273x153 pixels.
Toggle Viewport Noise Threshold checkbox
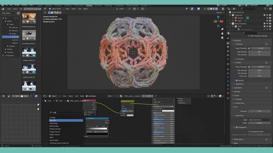pos(249,48)
